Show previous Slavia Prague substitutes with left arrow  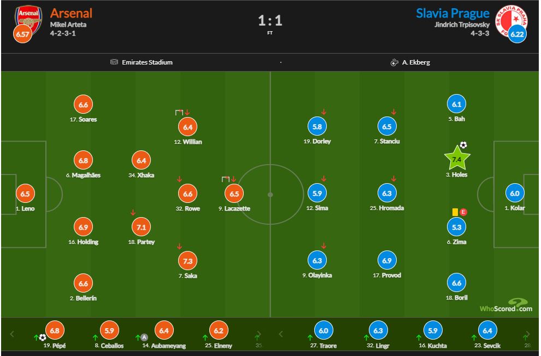(280, 334)
